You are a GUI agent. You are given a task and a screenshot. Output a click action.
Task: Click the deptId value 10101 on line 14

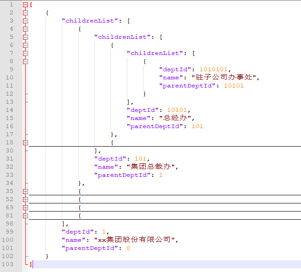click(x=177, y=110)
